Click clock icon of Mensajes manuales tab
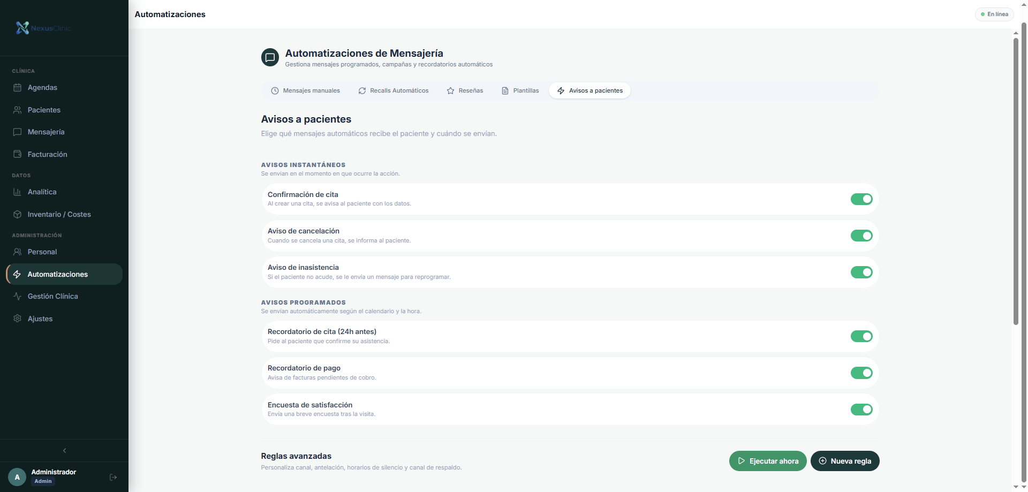 coord(275,90)
